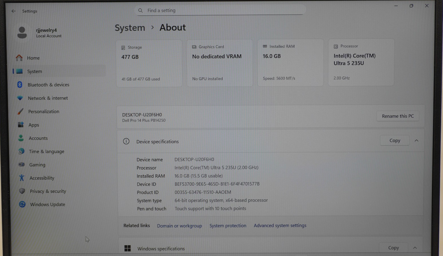Click the System monitor icon in sidebar
Screen dimensions: 443x256
tap(19, 71)
